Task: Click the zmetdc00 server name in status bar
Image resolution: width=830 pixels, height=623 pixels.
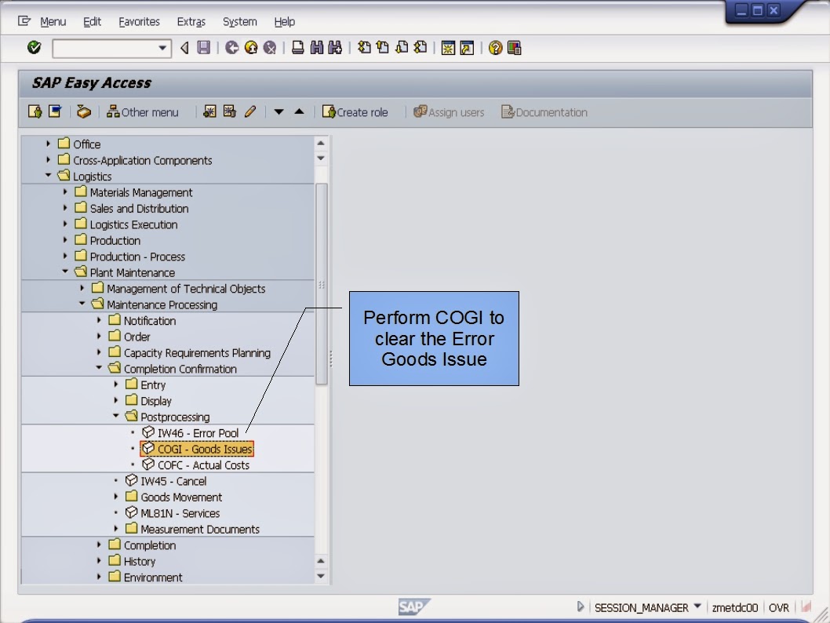Action: 735,607
